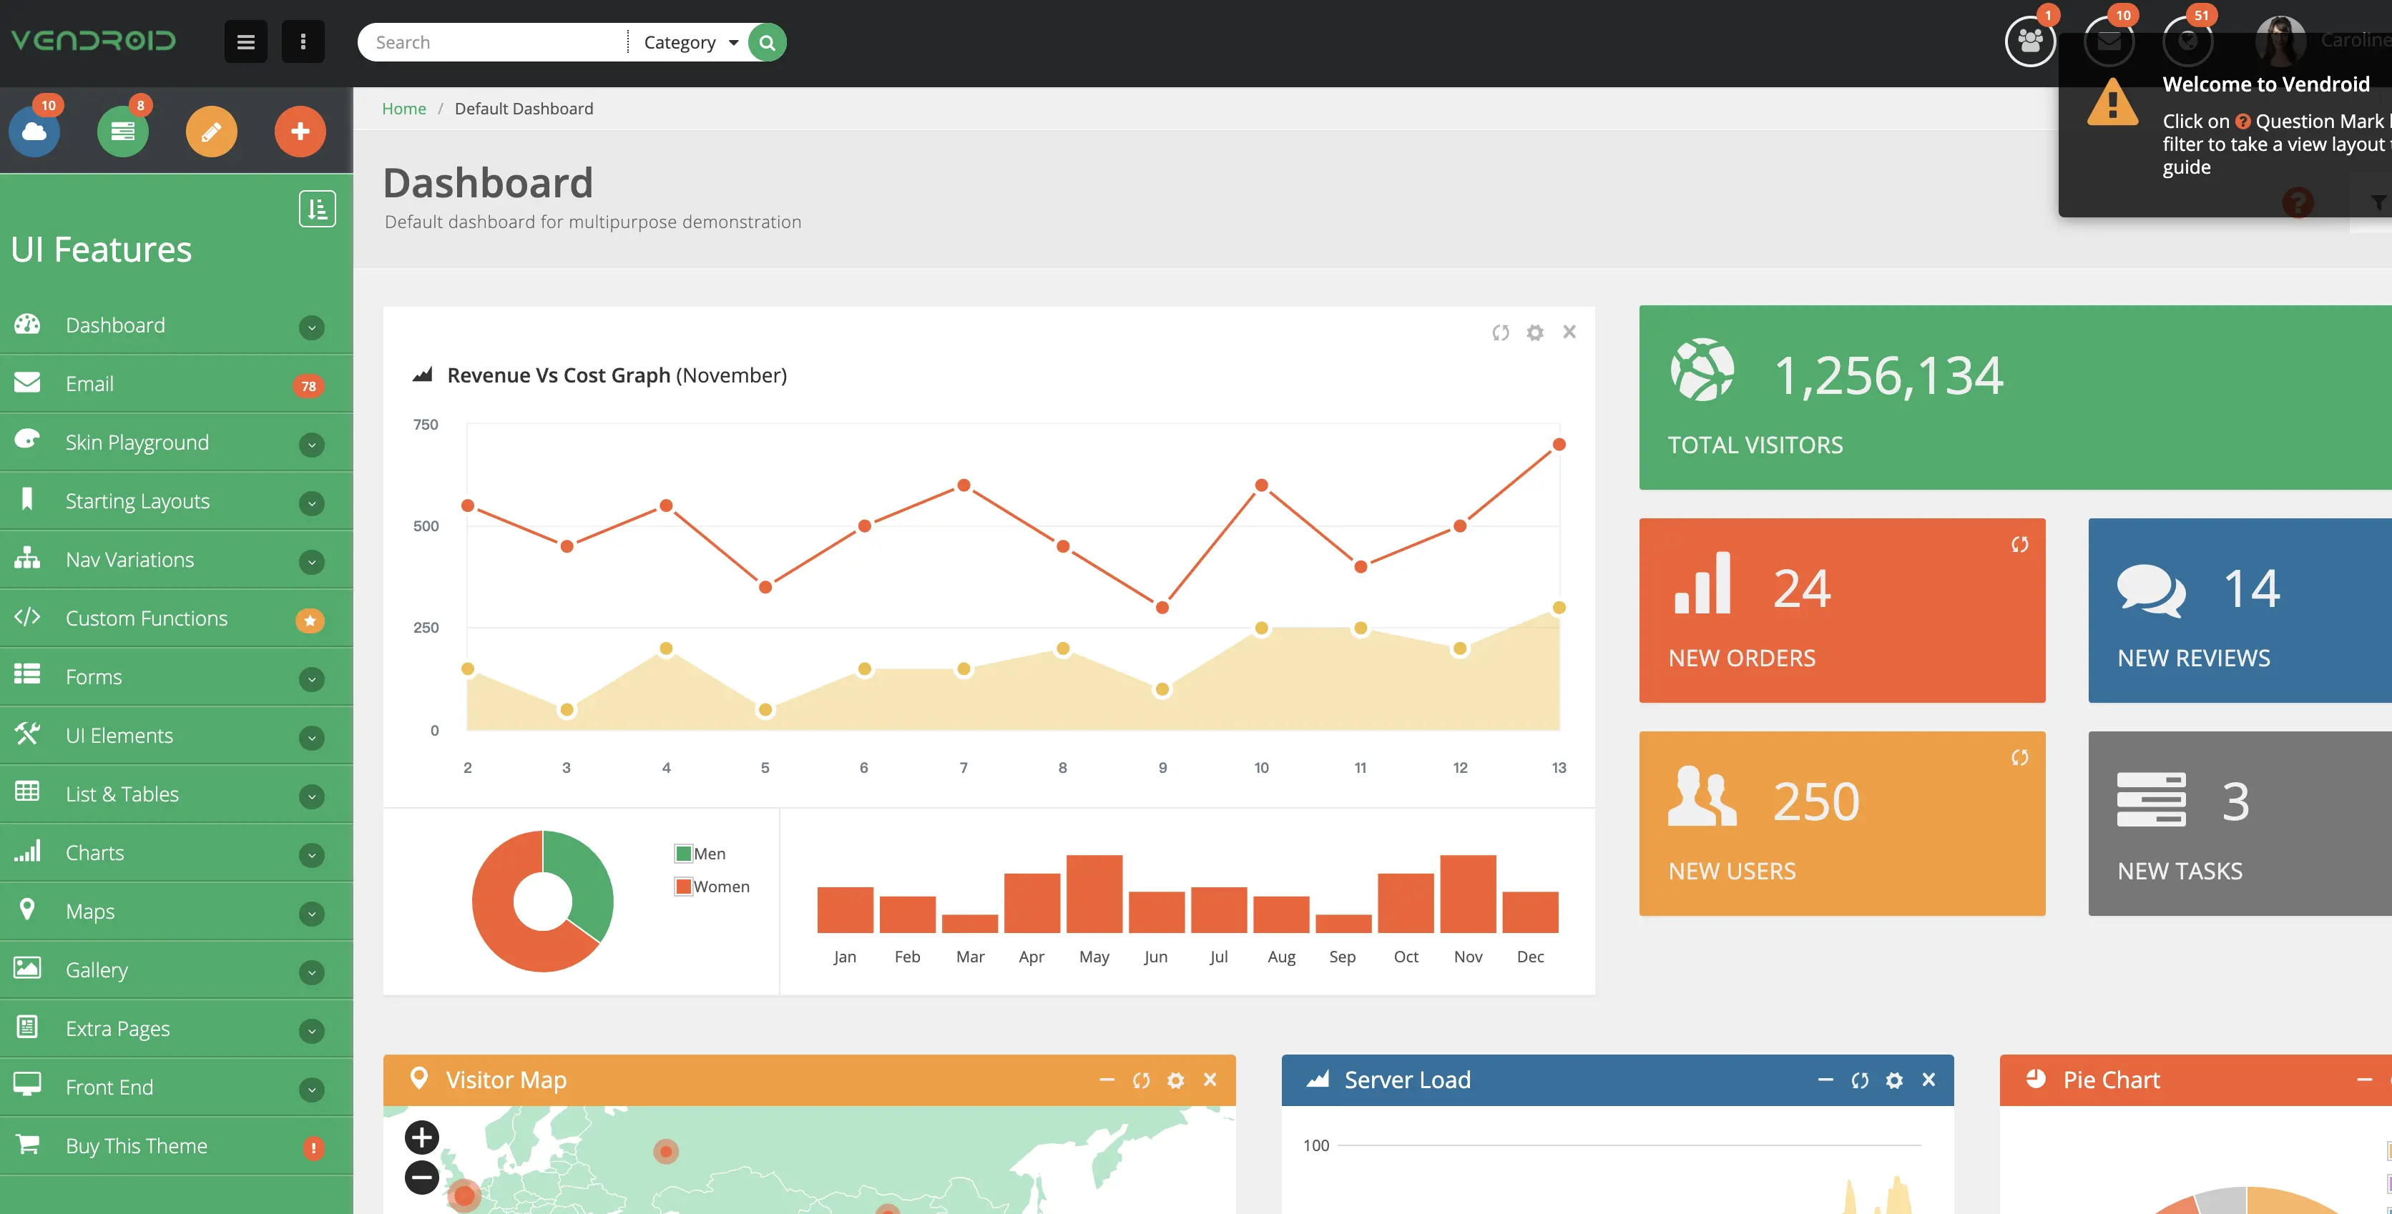Minimize the Visitor Map panel
The width and height of the screenshot is (2392, 1214).
coord(1107,1080)
